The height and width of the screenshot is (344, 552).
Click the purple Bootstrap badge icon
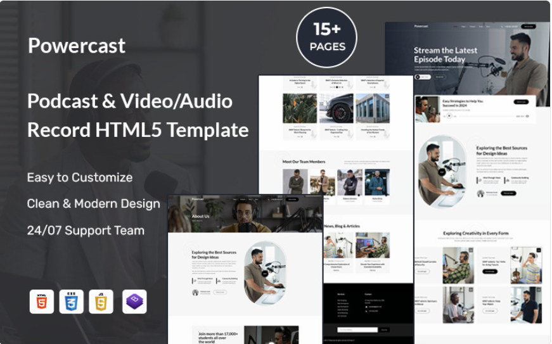coord(134,302)
